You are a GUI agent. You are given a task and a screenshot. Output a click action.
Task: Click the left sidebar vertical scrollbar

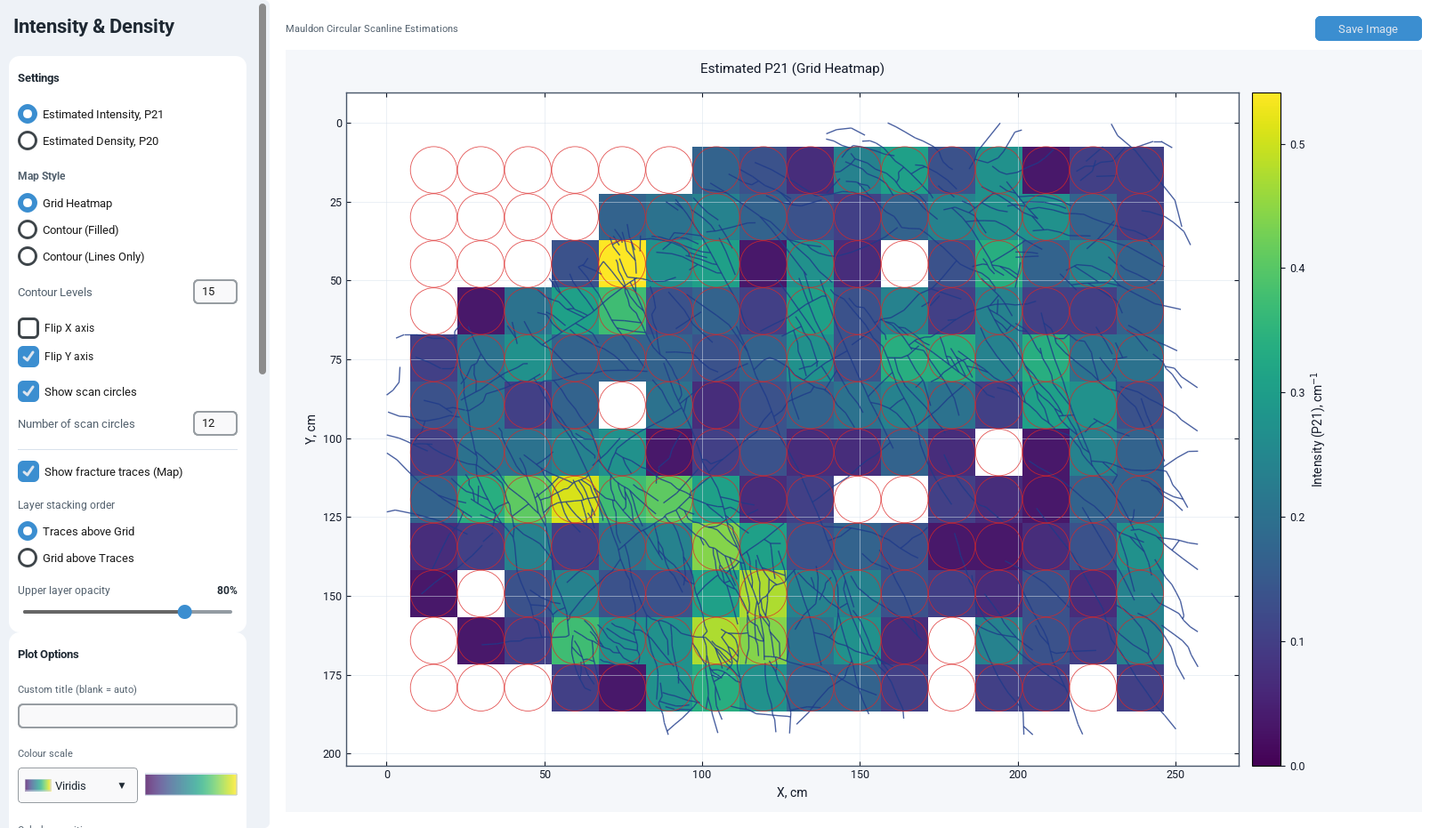click(263, 189)
